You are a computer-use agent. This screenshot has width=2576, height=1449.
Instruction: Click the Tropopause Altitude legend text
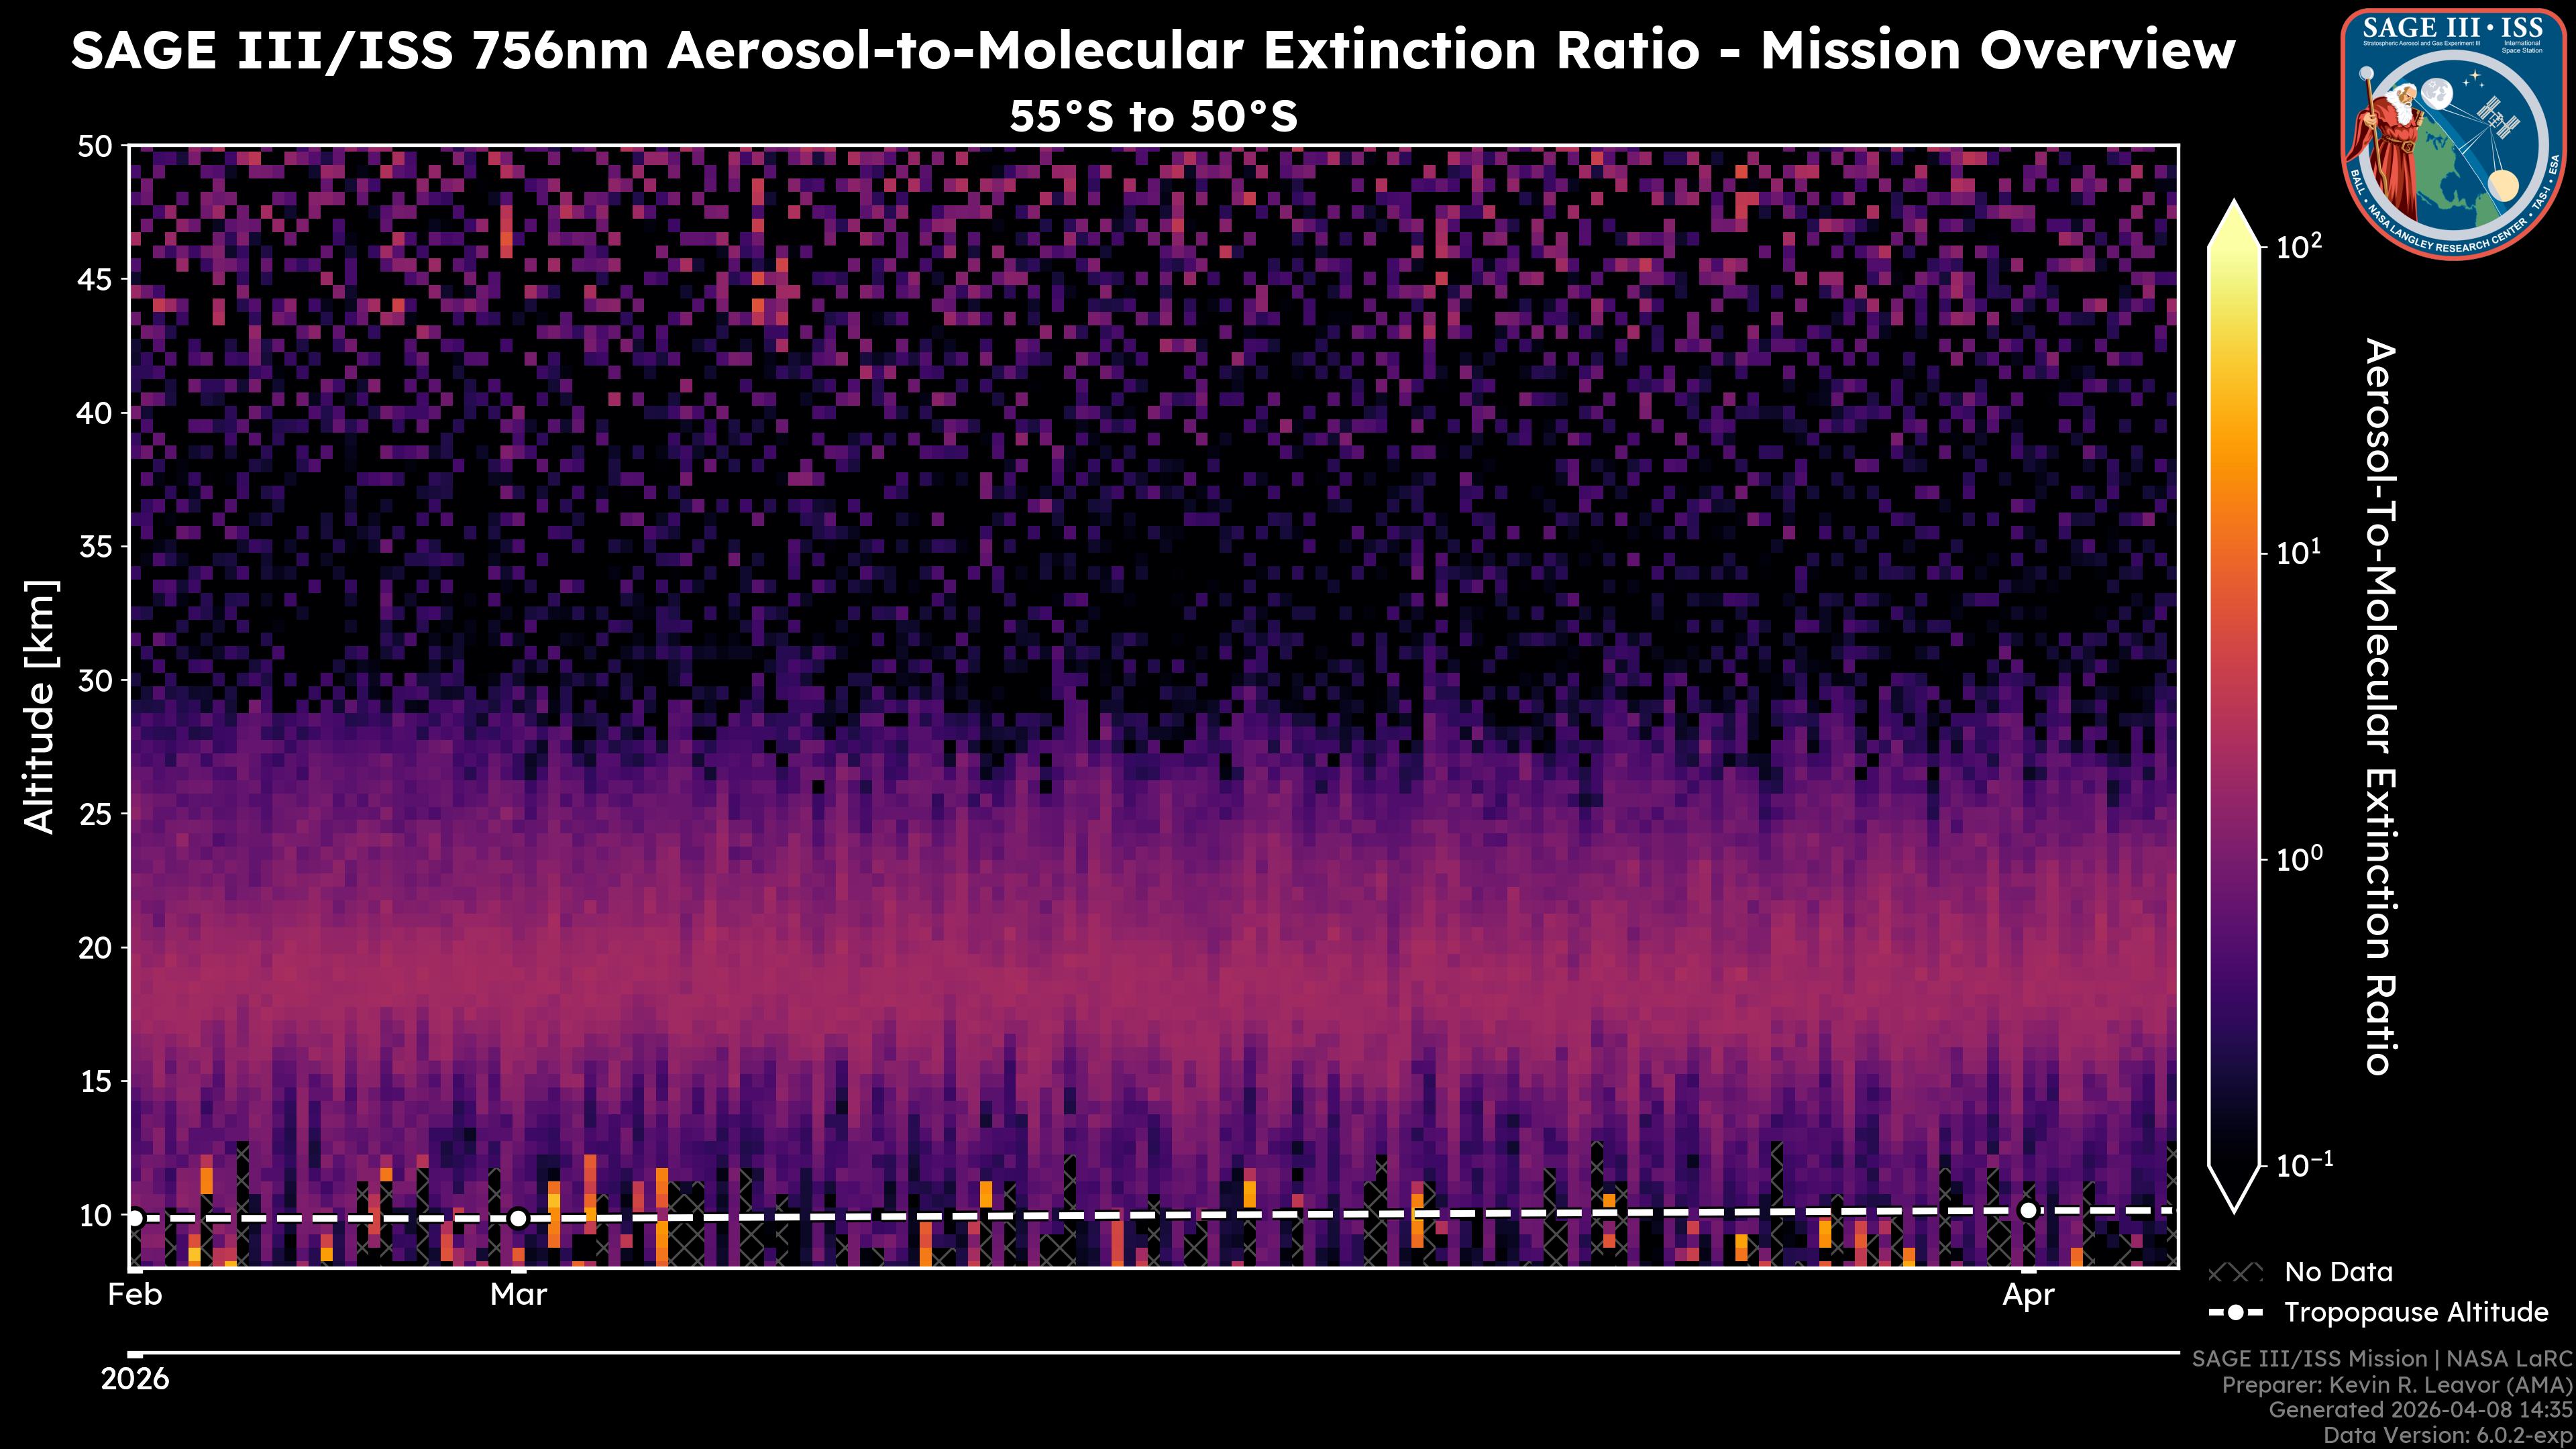2416,1312
